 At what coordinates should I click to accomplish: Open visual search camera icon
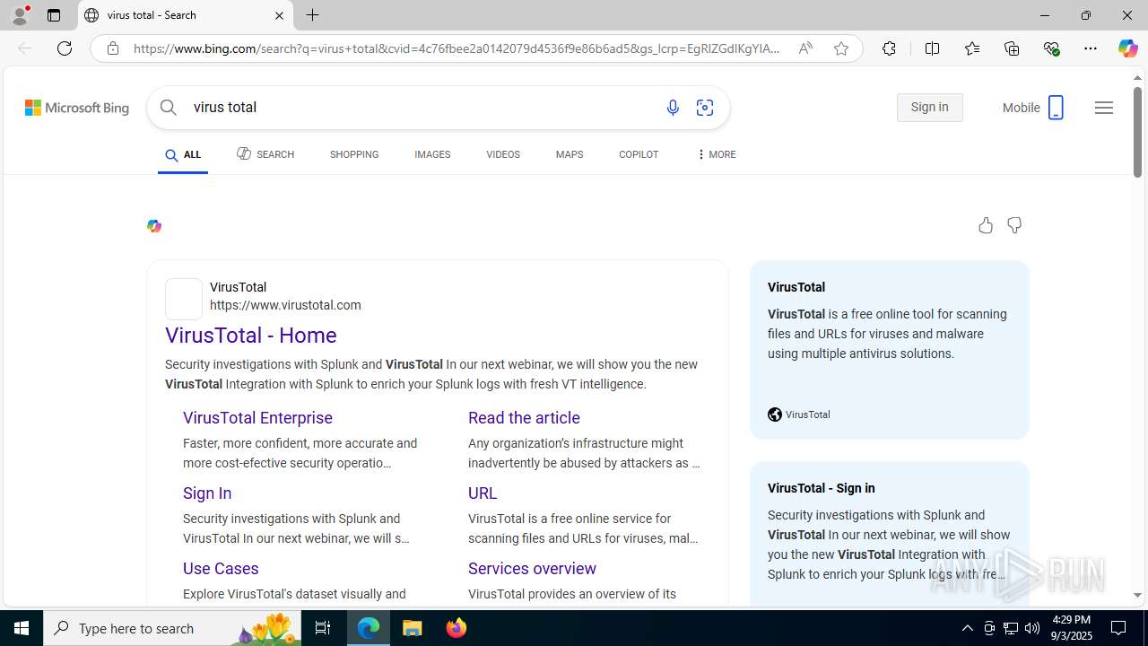point(705,108)
